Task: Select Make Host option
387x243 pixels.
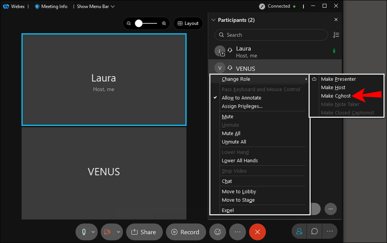Action: (333, 88)
